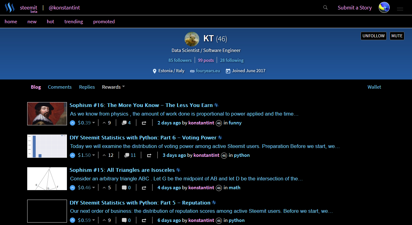Select the Blog tab
This screenshot has height=225, width=412.
tap(36, 87)
